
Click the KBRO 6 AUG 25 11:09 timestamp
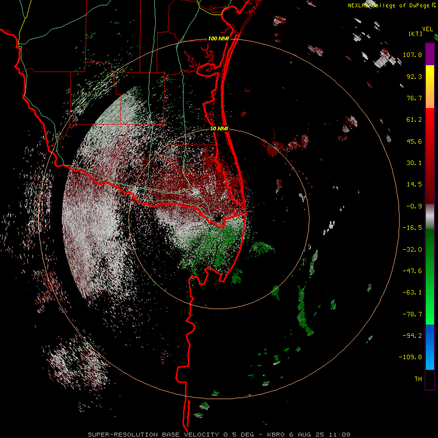[309, 435]
